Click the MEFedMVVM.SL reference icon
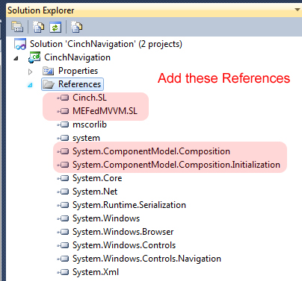This screenshot has height=281, width=302. (x=63, y=111)
